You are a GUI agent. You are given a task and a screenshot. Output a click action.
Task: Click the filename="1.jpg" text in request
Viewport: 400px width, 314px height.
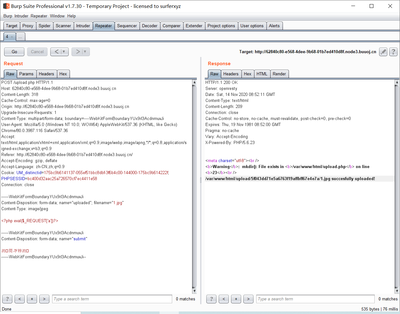tap(109, 203)
